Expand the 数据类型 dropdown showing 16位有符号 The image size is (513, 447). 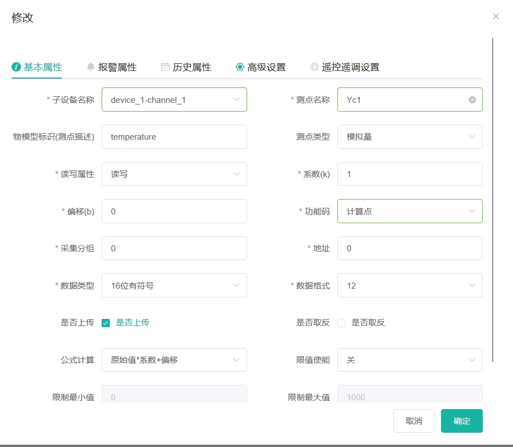pyautogui.click(x=174, y=285)
